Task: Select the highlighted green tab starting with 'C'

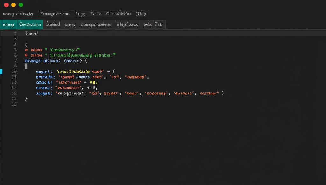Action: pos(30,24)
